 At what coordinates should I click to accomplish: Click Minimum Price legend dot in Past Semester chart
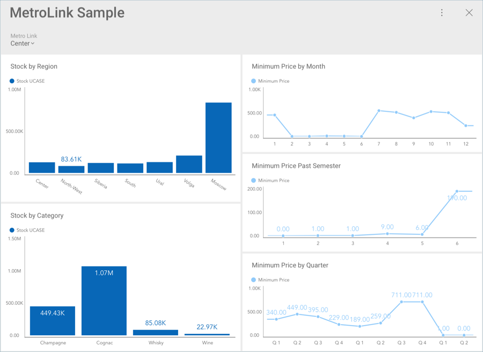254,181
